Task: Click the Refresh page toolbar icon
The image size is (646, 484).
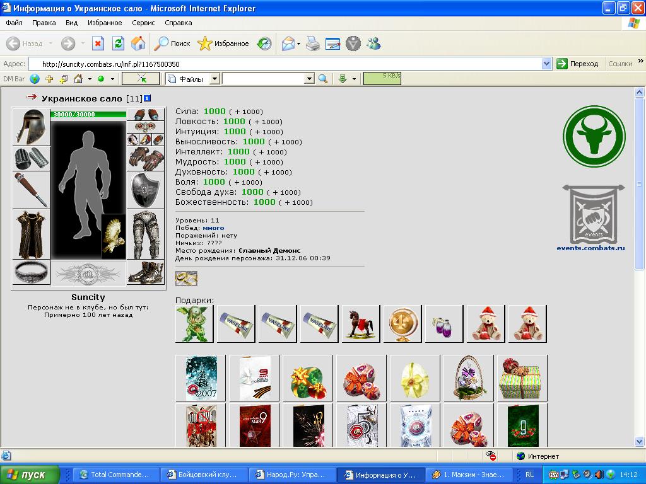Action: pos(118,43)
